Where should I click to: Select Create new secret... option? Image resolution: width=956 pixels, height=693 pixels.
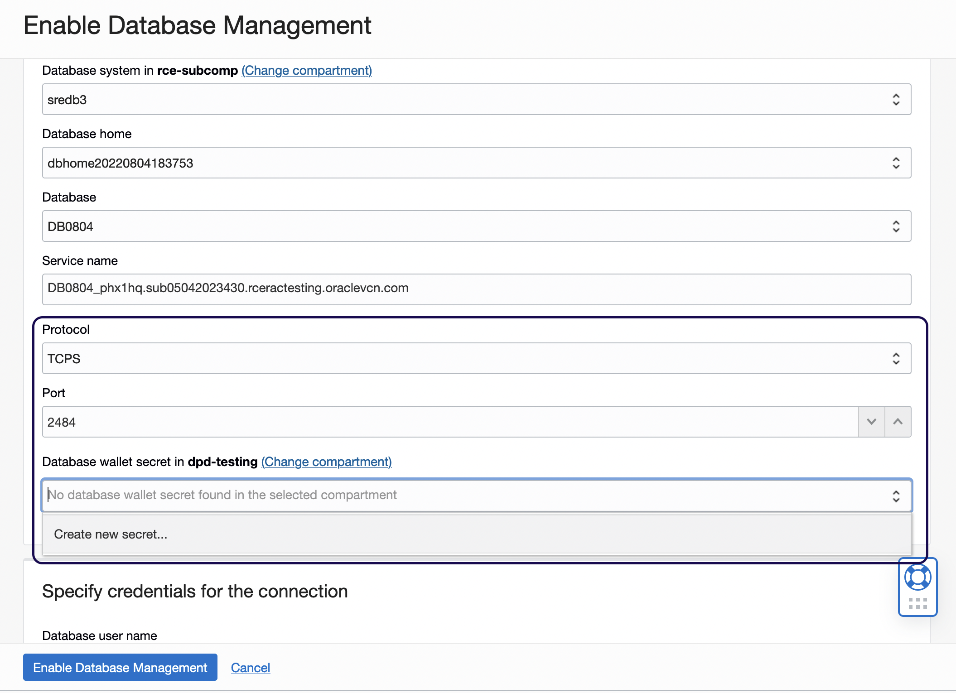click(111, 534)
